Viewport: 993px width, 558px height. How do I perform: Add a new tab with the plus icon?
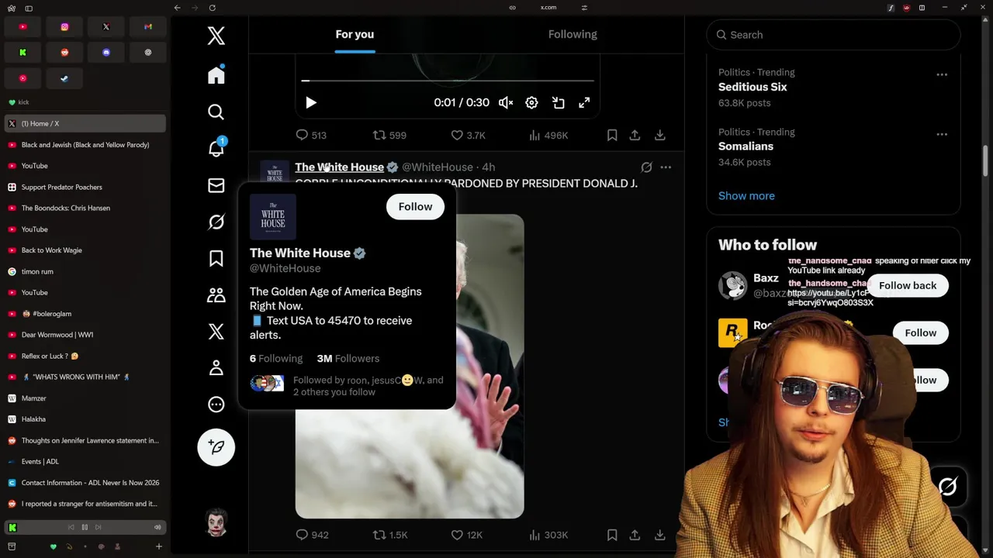point(158,546)
